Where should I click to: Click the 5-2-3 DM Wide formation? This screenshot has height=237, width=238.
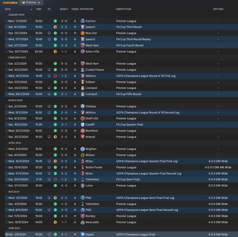tap(218, 186)
